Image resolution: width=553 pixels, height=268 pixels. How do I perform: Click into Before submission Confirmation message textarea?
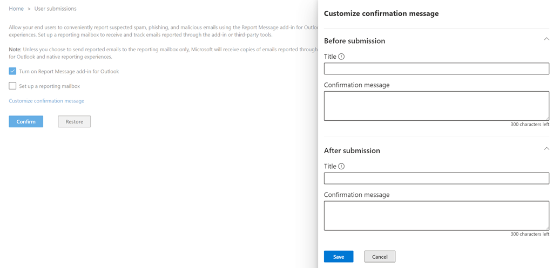point(436,106)
